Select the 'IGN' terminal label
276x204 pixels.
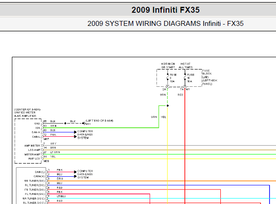point(38,128)
